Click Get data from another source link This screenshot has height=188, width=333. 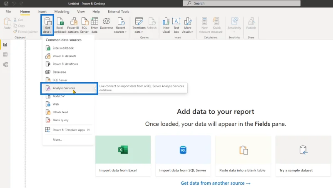point(216,183)
